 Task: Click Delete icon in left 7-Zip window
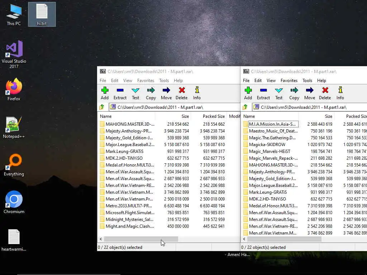182,90
